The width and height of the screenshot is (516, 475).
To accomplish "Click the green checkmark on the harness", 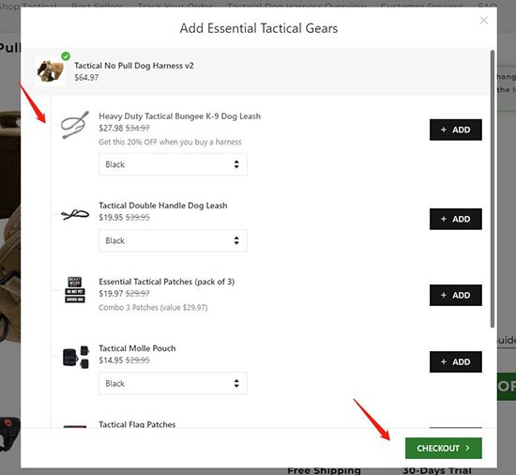I will pyautogui.click(x=66, y=56).
